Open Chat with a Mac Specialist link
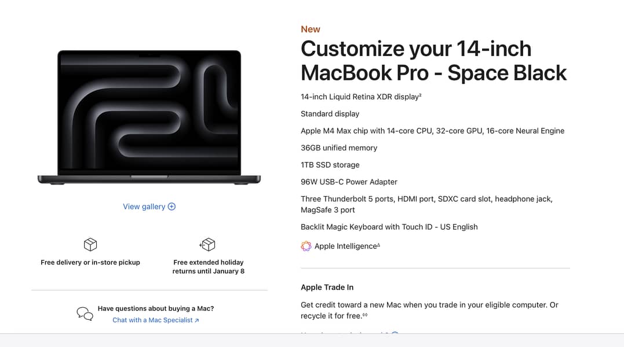This screenshot has width=624, height=347. [152, 320]
